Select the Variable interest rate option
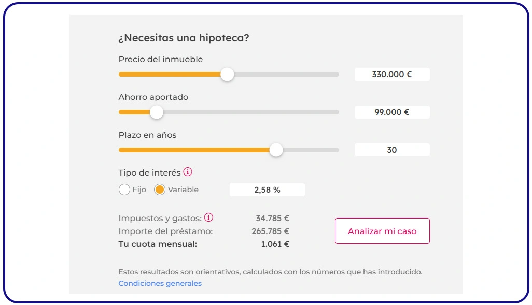The height and width of the screenshot is (305, 532). click(x=159, y=190)
